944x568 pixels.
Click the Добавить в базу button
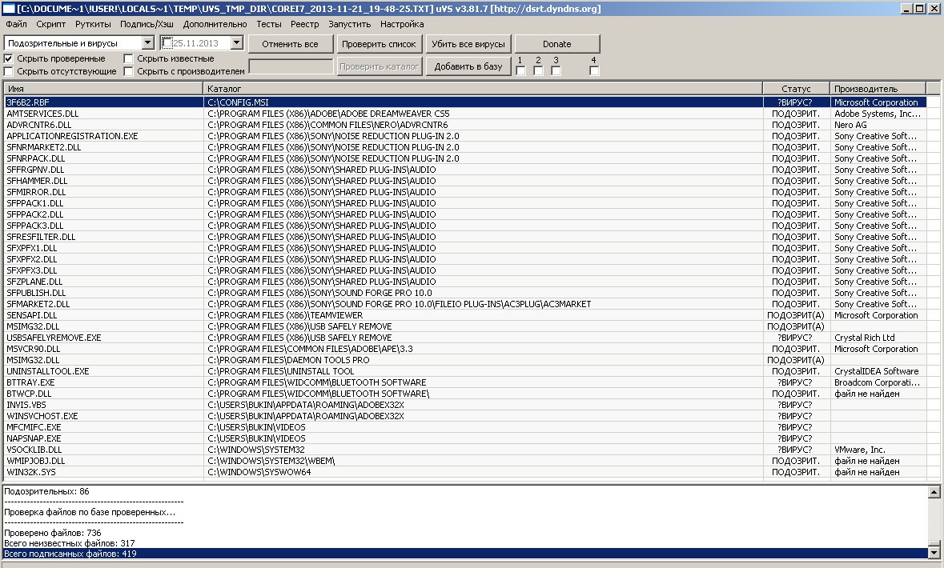point(468,66)
